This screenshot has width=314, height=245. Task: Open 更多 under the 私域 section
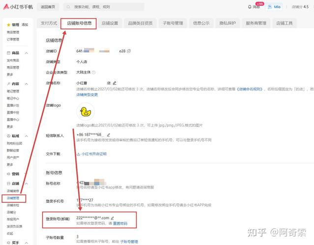(10, 165)
